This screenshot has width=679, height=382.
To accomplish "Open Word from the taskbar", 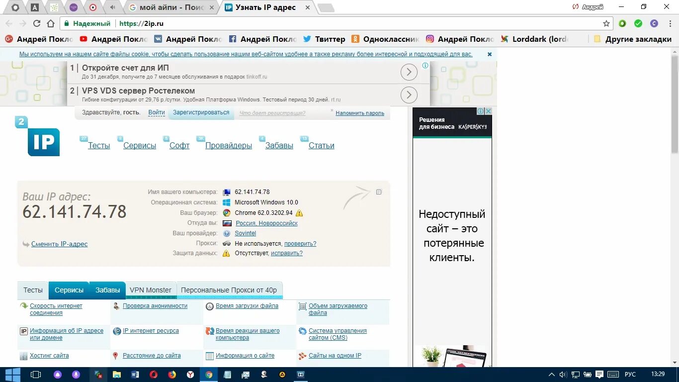I will pos(135,375).
